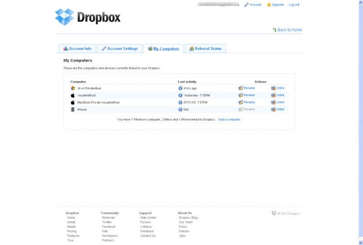The image size is (363, 245).
Task: Click the disabled Rename for iPhone
Action: 247,109
